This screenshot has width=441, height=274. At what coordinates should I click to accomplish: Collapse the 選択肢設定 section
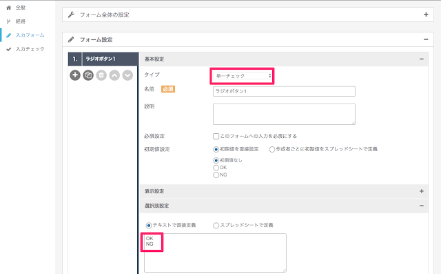[x=421, y=206]
